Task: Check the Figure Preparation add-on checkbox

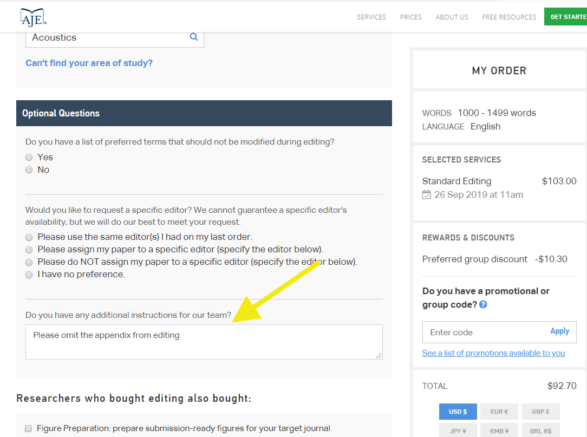Action: (x=28, y=428)
